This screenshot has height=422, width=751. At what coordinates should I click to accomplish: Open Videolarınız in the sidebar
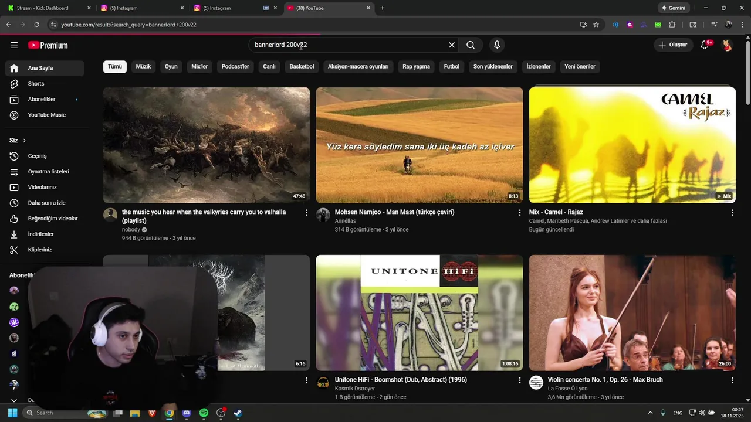coord(45,187)
